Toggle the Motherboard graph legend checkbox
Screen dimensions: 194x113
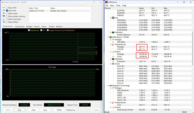click(29, 30)
